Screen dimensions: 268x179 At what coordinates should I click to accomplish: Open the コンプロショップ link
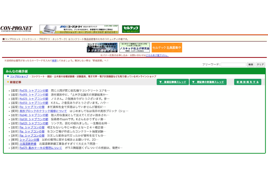[19, 76]
